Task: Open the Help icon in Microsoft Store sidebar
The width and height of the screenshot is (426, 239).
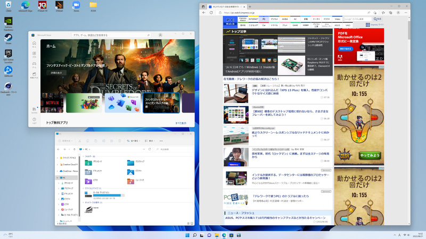Action: [34, 119]
